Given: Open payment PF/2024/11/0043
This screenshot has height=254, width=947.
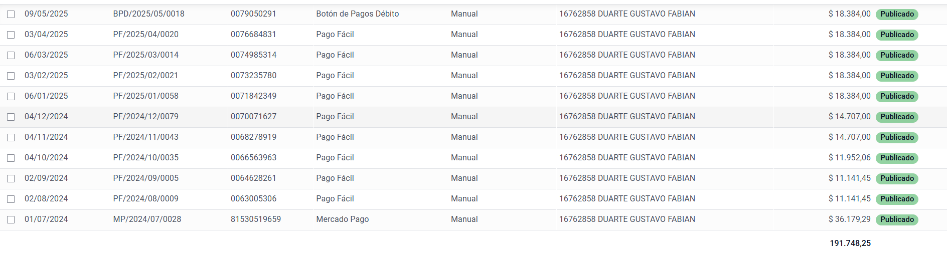Looking at the screenshot, I should pos(145,137).
